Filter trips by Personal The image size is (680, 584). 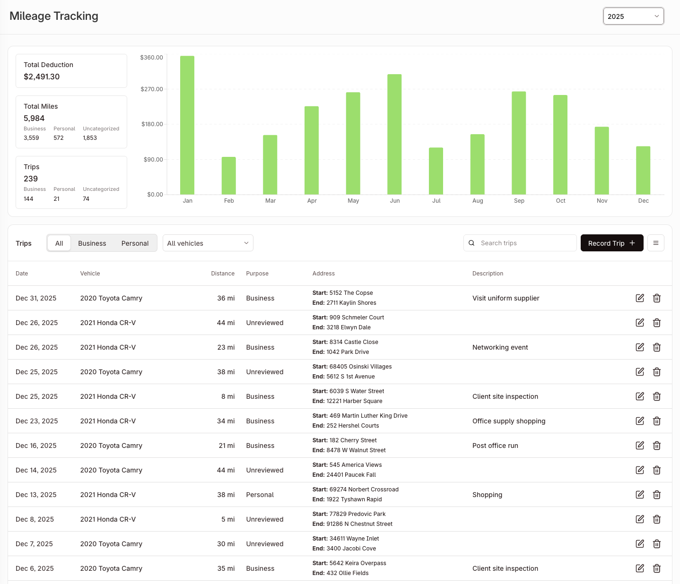[x=135, y=243]
